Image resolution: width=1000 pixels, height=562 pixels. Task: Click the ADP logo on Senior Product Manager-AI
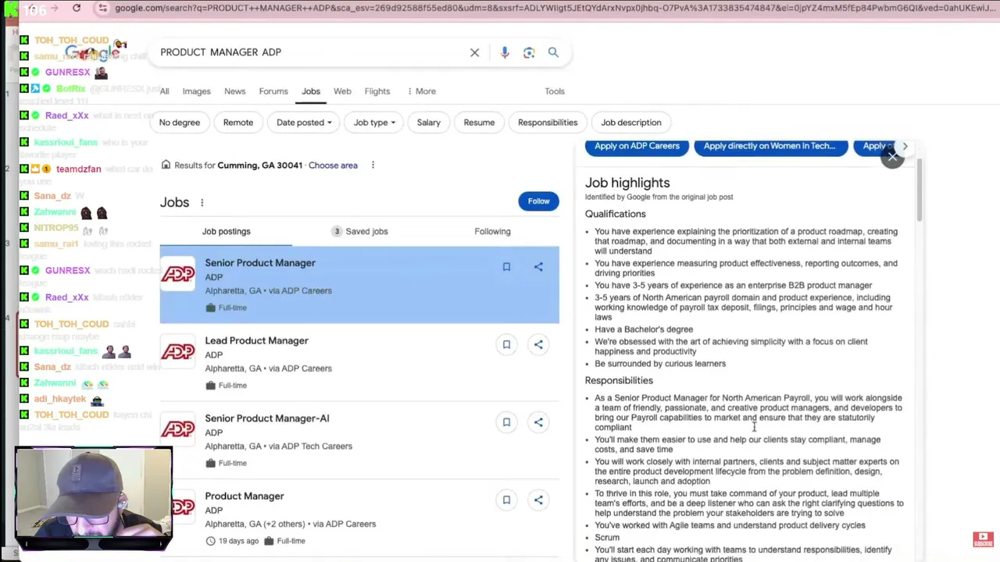coord(178,429)
